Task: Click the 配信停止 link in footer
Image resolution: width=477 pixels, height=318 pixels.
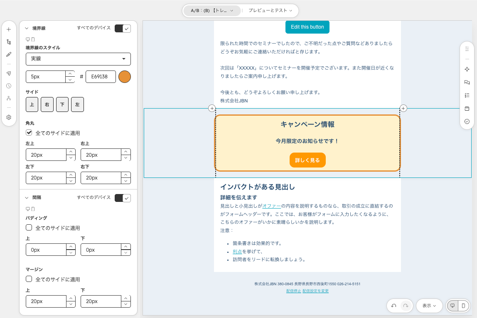Action: click(294, 291)
